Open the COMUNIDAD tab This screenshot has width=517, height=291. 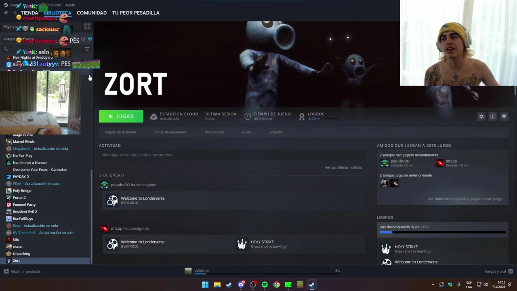92,13
